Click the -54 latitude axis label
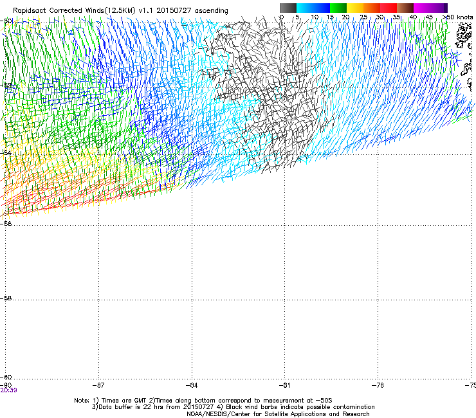The height and width of the screenshot is (418, 476). pyautogui.click(x=6, y=152)
